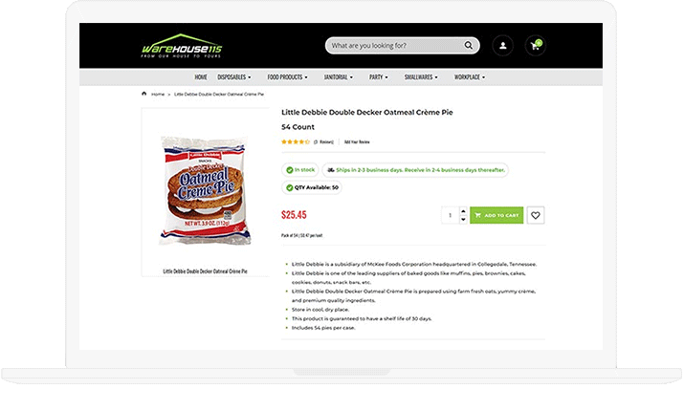This screenshot has height=411, width=684.
Task: Open the user account icon
Action: (503, 45)
